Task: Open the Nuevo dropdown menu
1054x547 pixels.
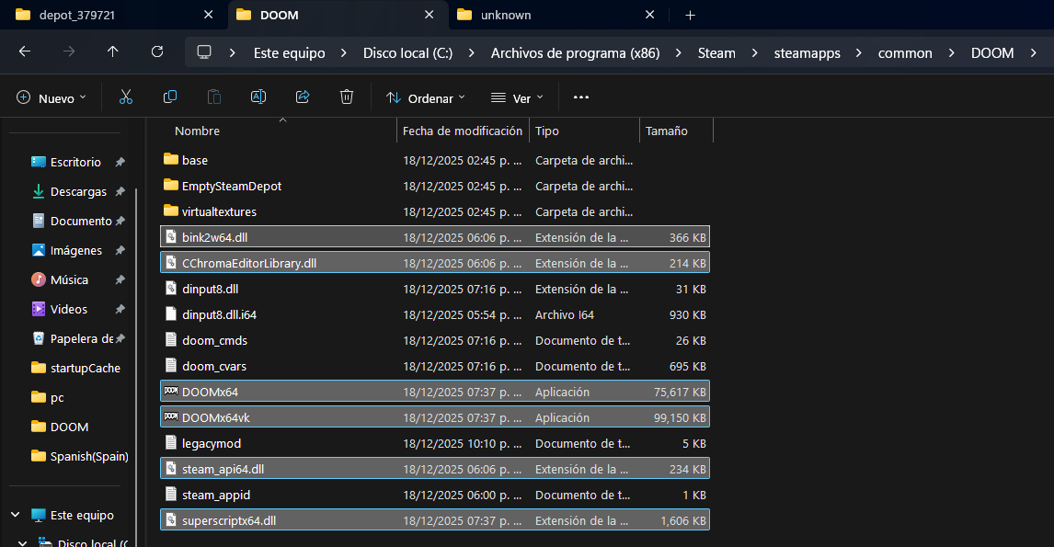Action: 52,98
